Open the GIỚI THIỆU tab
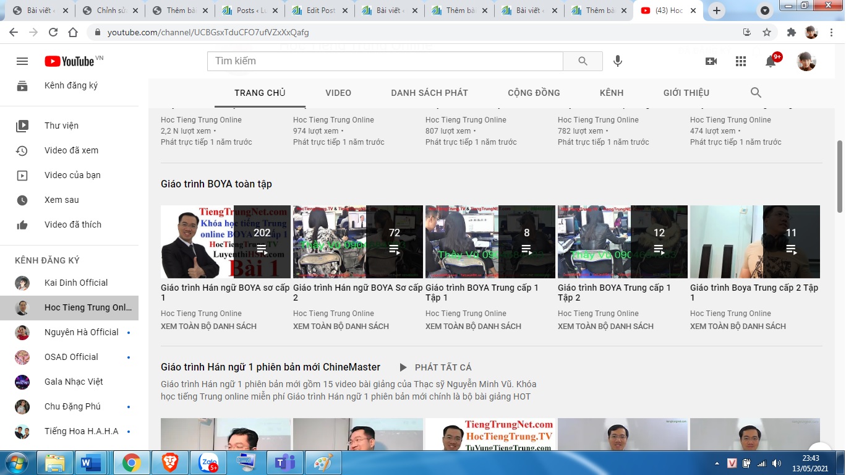Viewport: 846px width, 475px height. coord(686,93)
